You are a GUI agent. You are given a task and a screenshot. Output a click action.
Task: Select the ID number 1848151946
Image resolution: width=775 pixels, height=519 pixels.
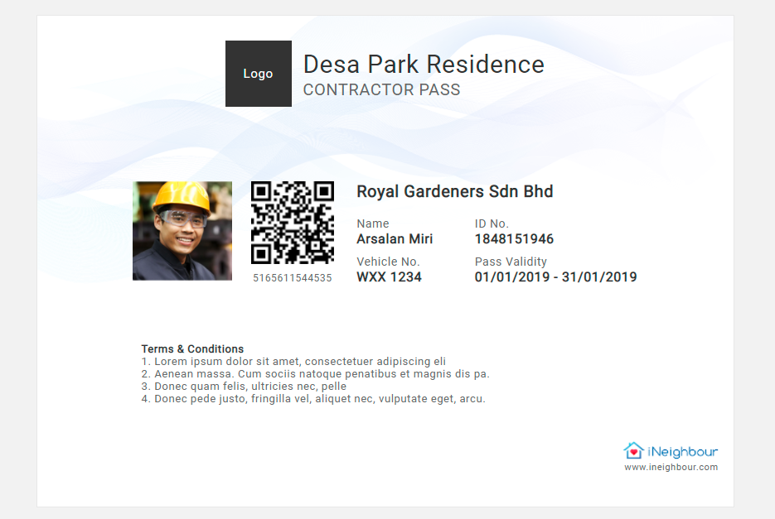pyautogui.click(x=514, y=239)
